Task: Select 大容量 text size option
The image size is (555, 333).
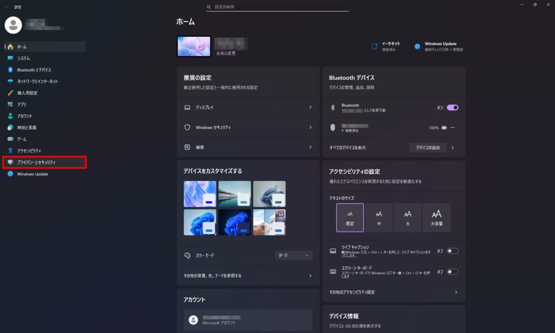Action: (x=436, y=217)
